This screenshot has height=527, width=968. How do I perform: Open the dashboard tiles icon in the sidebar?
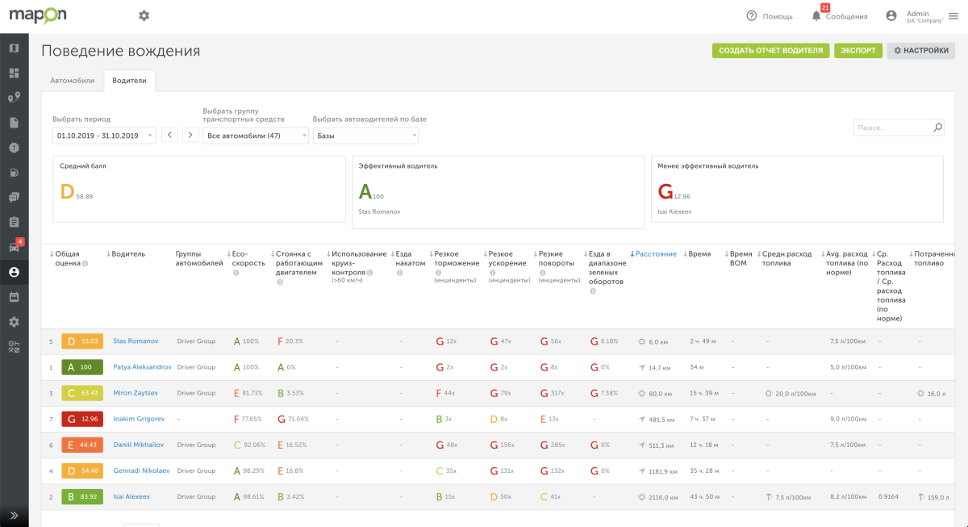tap(14, 73)
